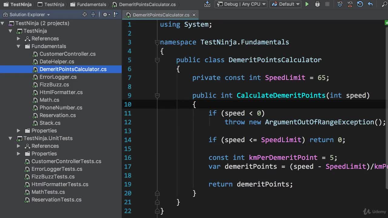The height and width of the screenshot is (218, 388).
Task: Click the second TestNinja project breadcrumb
Action: pyautogui.click(x=51, y=4)
